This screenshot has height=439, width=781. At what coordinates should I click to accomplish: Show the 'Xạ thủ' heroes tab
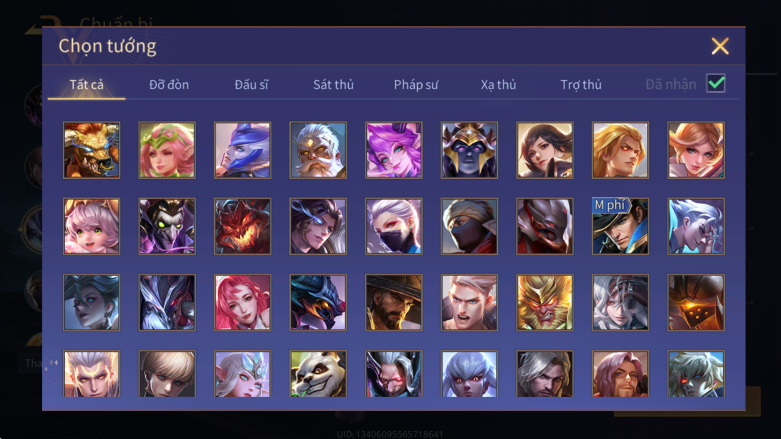pyautogui.click(x=498, y=85)
